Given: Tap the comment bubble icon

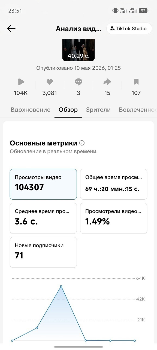Looking at the screenshot, I should pyautogui.click(x=78, y=82).
